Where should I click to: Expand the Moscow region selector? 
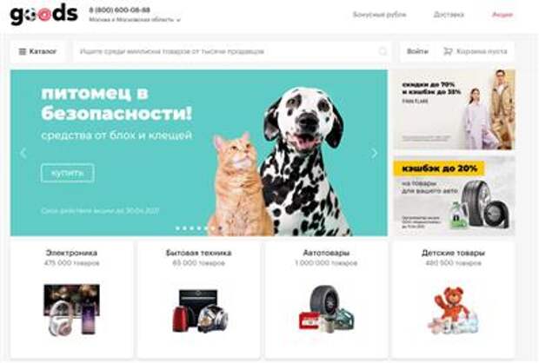[135, 20]
